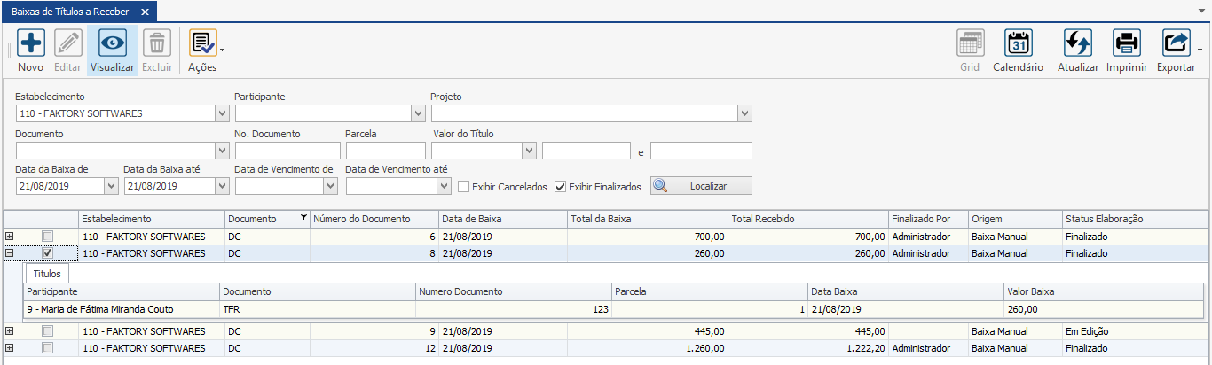Open the Data da Baixa de date picker

point(111,187)
